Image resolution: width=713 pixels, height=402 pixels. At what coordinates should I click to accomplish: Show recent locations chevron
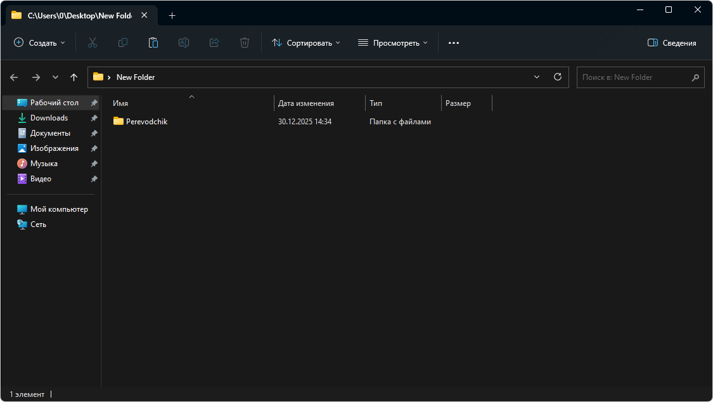click(x=55, y=77)
